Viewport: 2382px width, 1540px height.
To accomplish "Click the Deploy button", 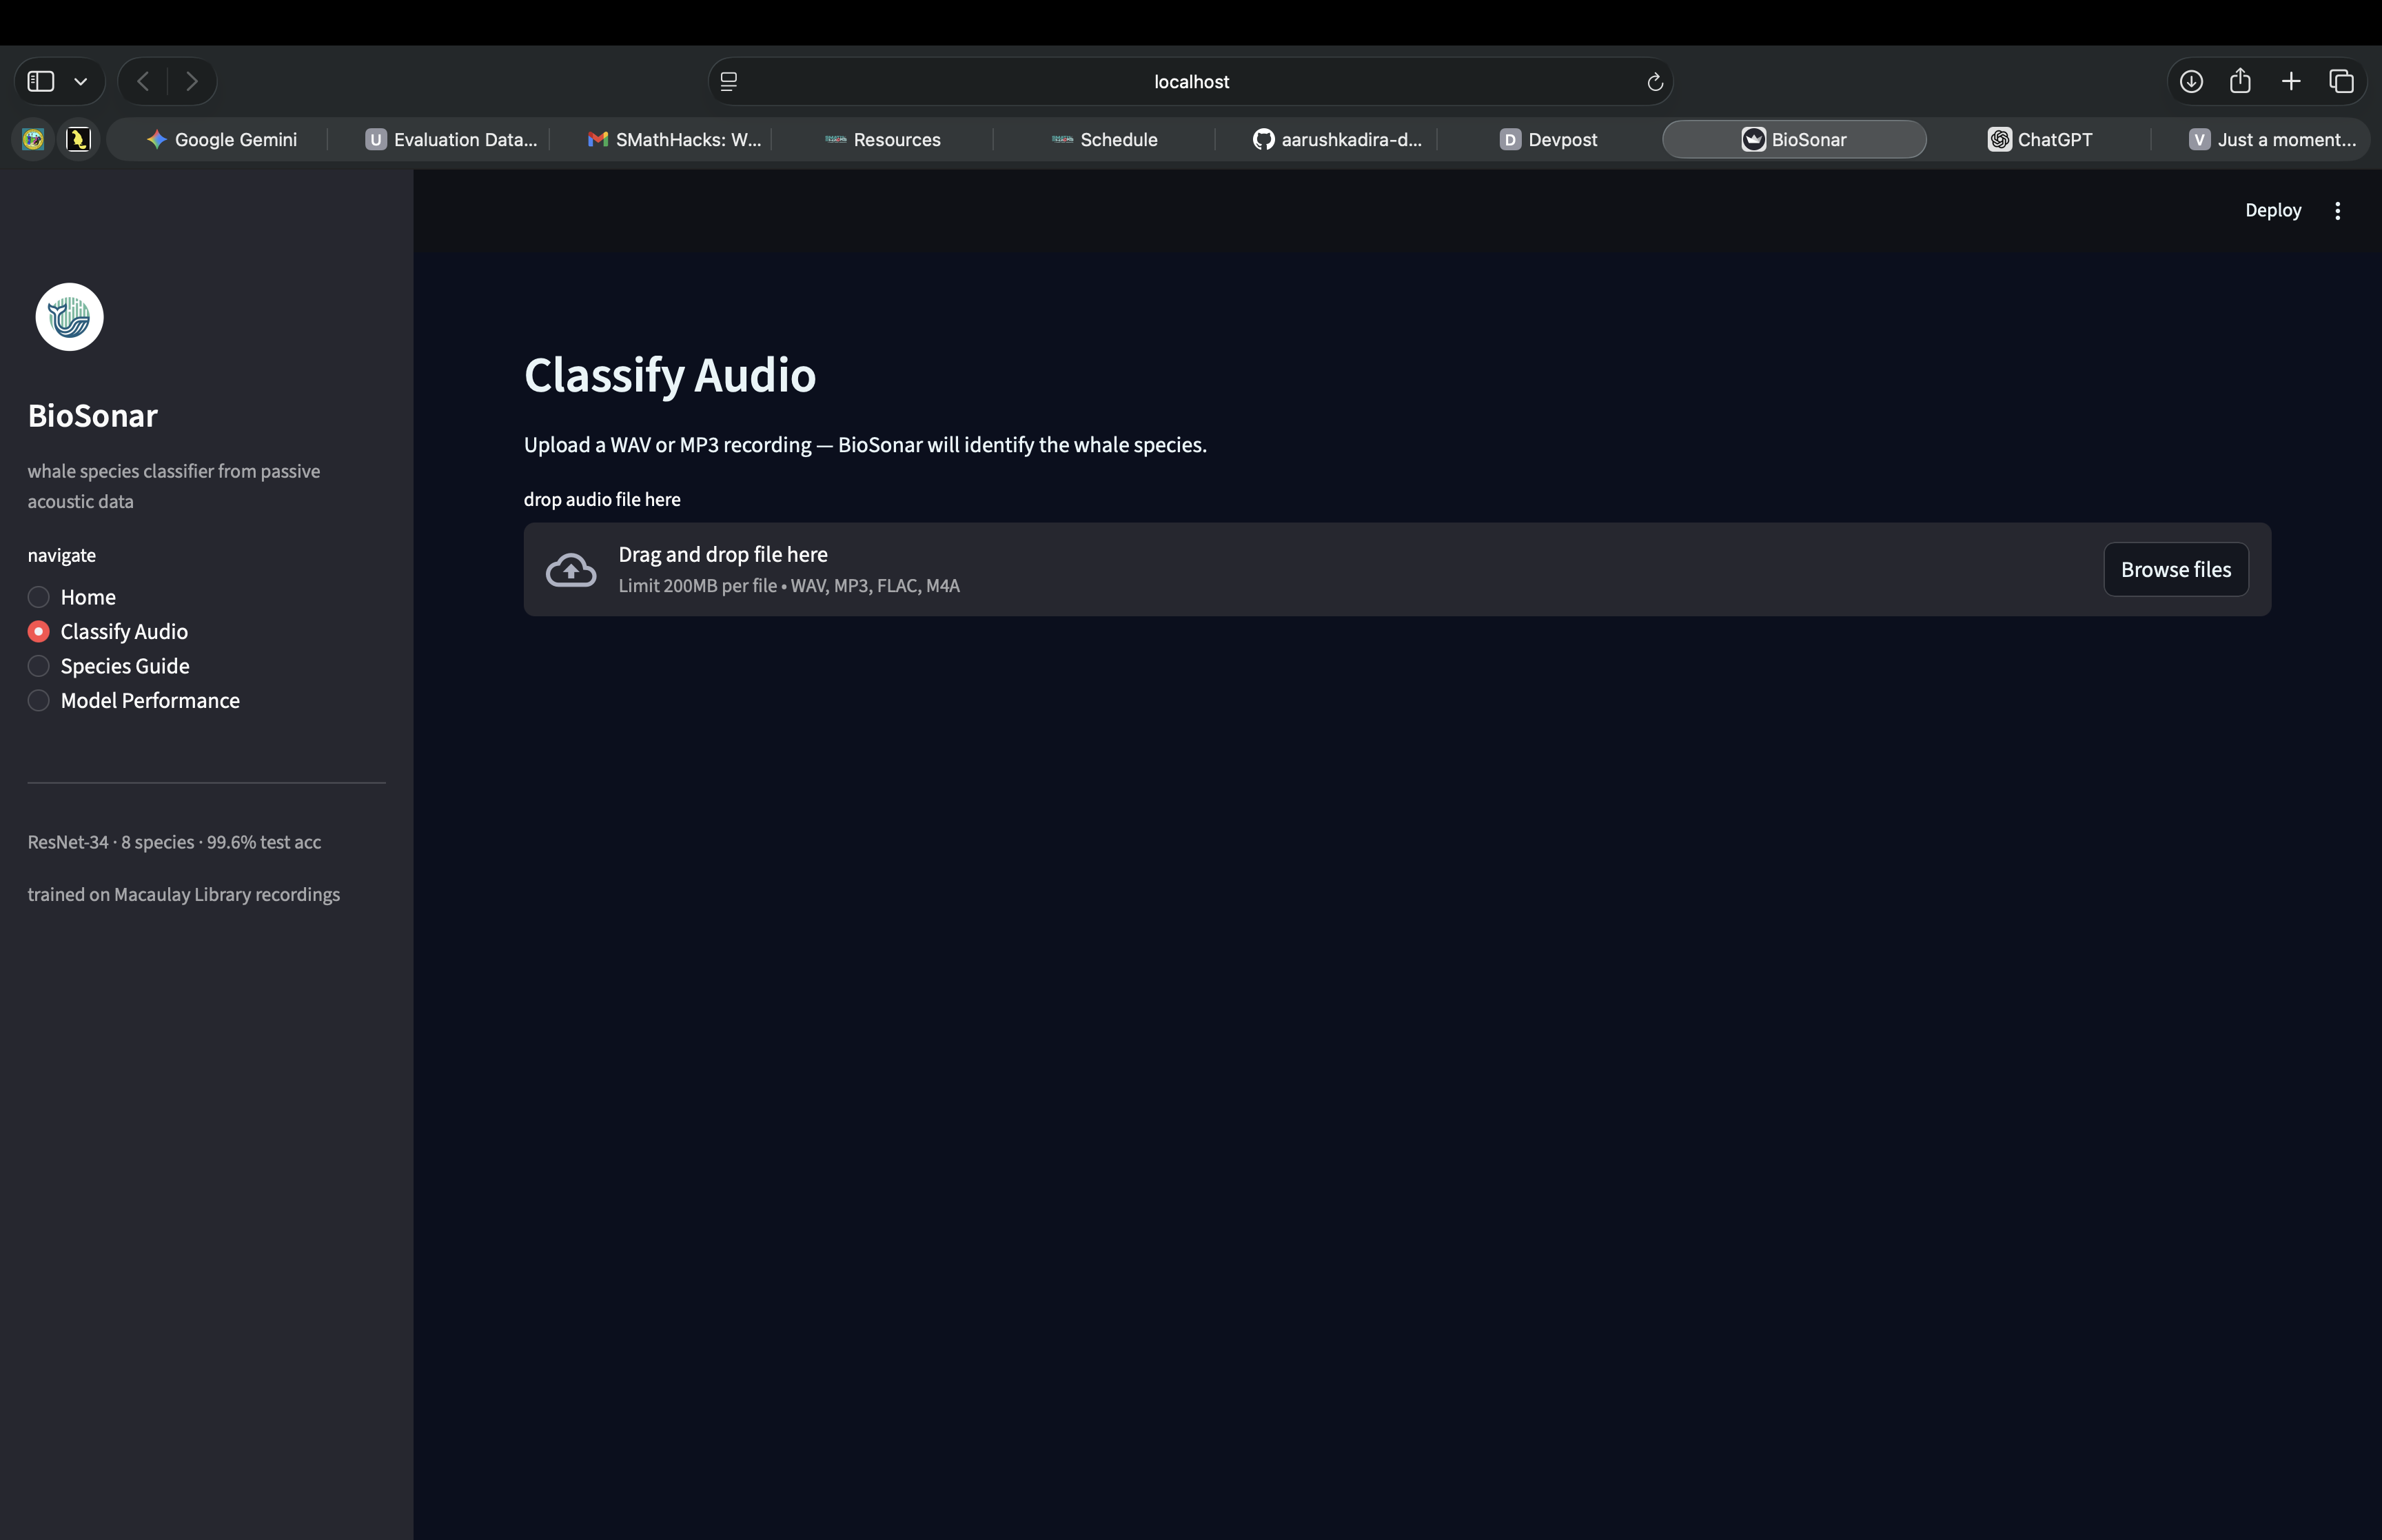I will pos(2272,210).
